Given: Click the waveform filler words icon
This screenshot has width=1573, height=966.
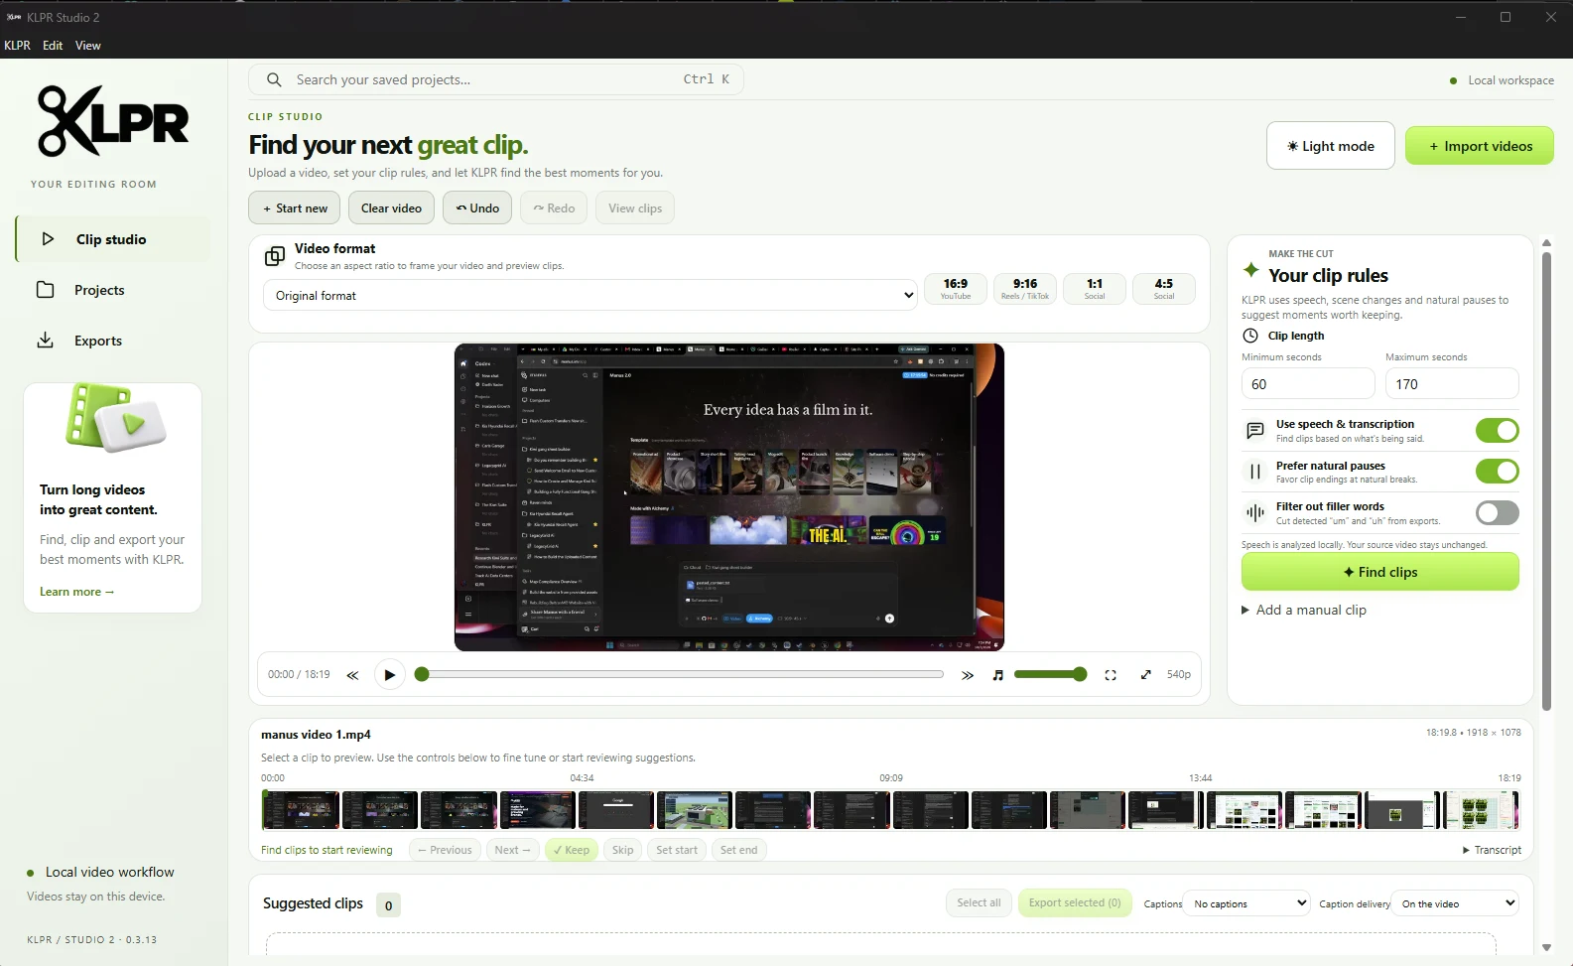Looking at the screenshot, I should (1255, 513).
